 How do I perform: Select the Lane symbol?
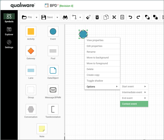pyautogui.click(x=31, y=70)
